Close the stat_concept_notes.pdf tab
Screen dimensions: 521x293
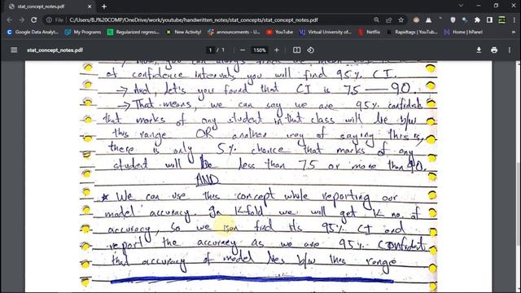[90, 7]
